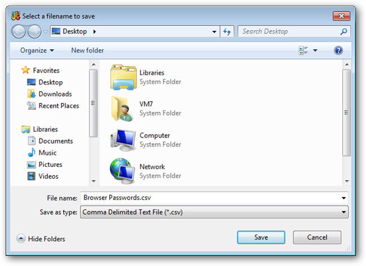Click the Save button
Image resolution: width=366 pixels, height=266 pixels.
click(261, 237)
